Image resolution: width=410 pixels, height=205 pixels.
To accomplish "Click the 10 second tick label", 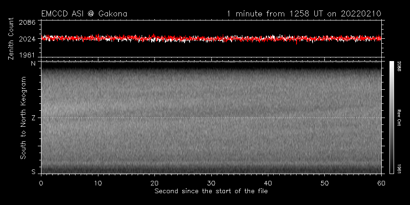I will pyautogui.click(x=98, y=183).
